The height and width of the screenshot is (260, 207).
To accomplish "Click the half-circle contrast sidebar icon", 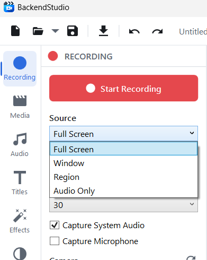I will 20,254.
